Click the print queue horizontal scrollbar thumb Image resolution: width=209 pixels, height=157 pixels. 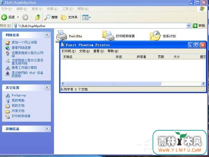[113, 83]
